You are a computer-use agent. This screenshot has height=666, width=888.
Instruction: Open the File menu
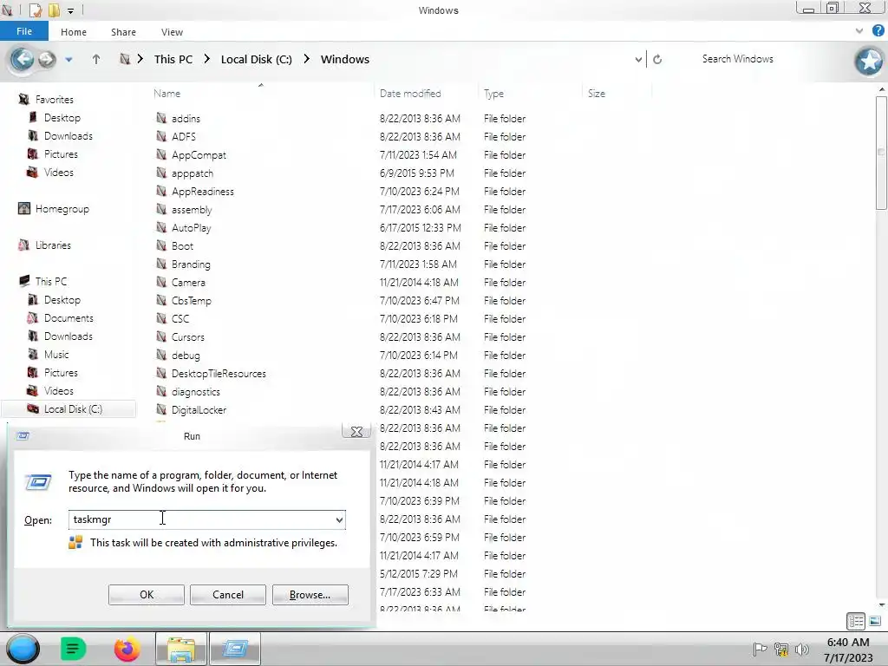(23, 31)
